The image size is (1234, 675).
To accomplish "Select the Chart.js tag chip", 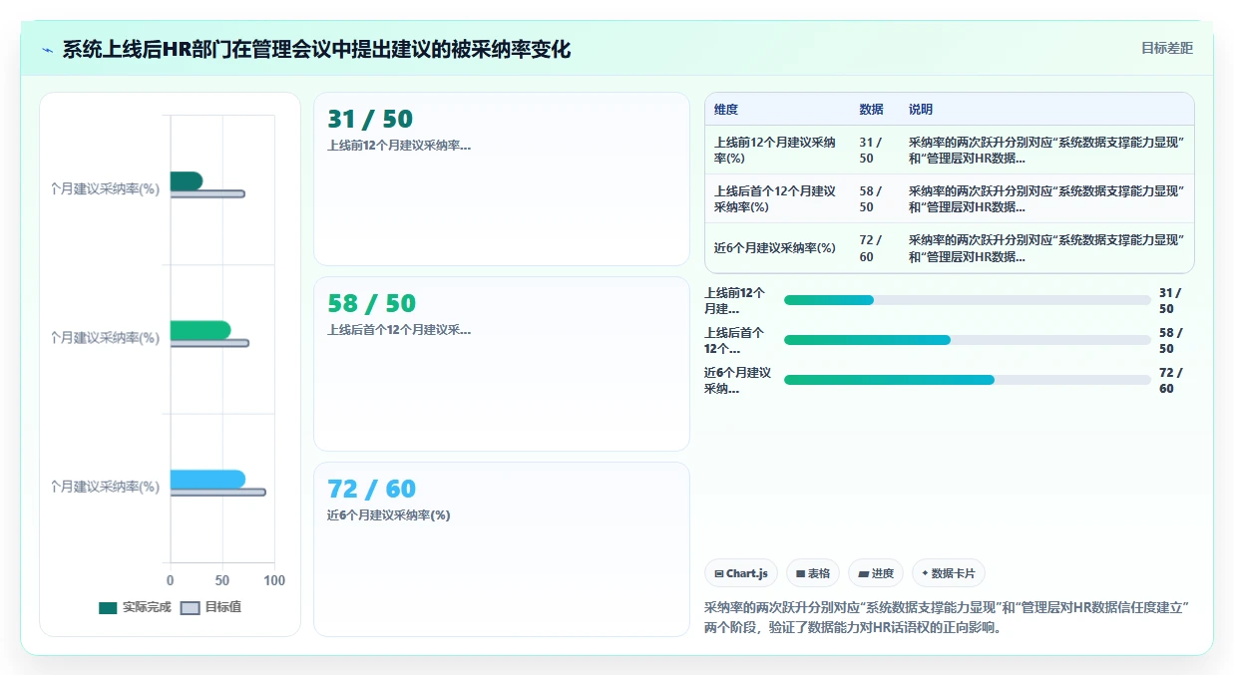I will 741,573.
